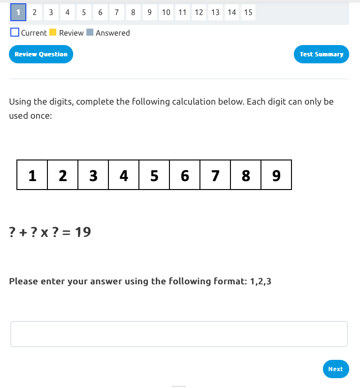360x388 pixels.
Task: Click digit 1 in the digit grid
Action: coord(32,175)
